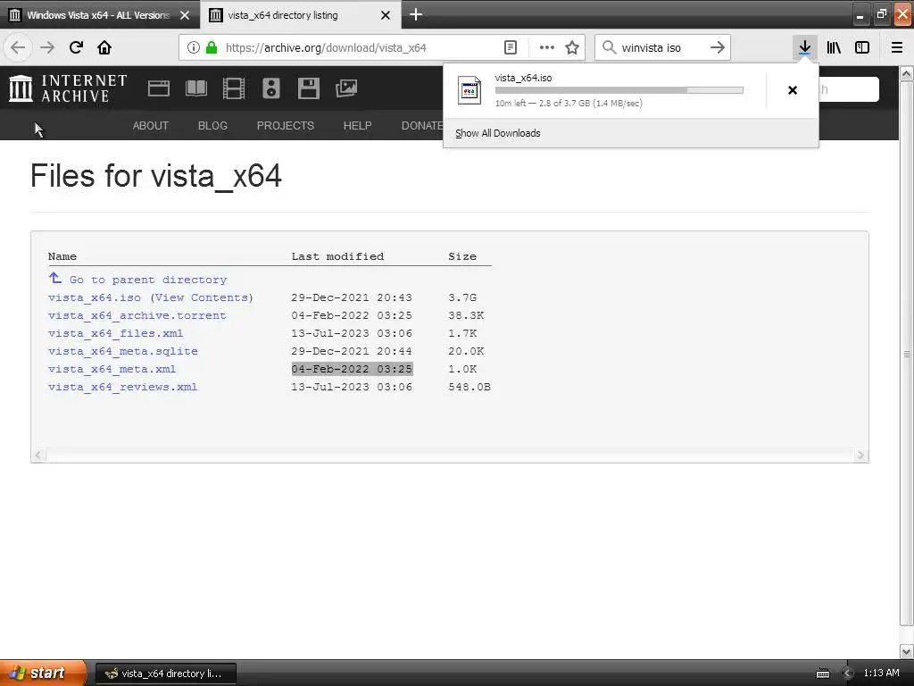The height and width of the screenshot is (686, 914).
Task: Bookmark this page with the star
Action: point(572,47)
